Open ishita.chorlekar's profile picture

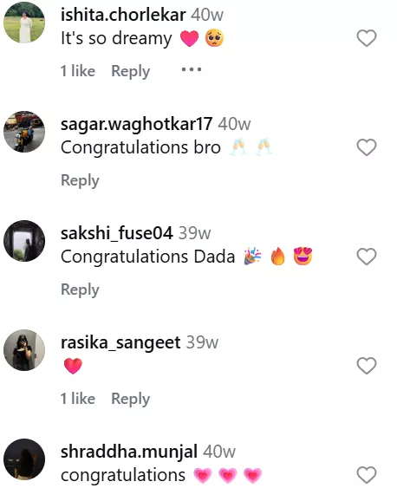pyautogui.click(x=24, y=23)
